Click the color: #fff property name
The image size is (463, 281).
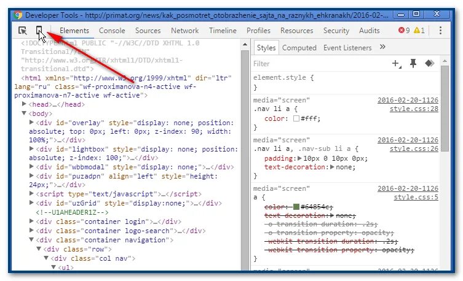tap(274, 118)
